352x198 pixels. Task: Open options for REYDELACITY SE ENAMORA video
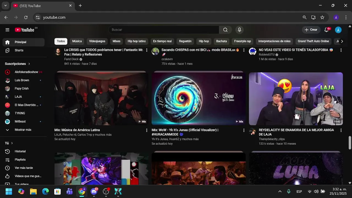pyautogui.click(x=341, y=130)
